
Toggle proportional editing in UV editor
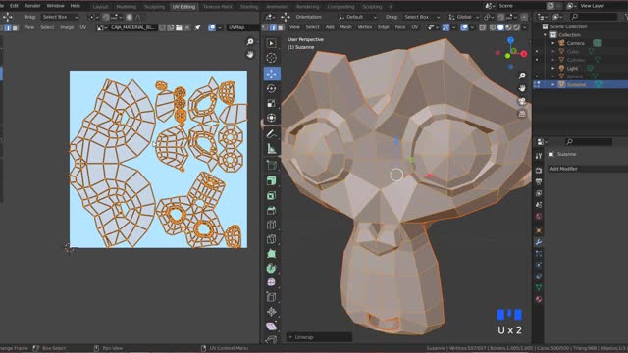(130, 17)
